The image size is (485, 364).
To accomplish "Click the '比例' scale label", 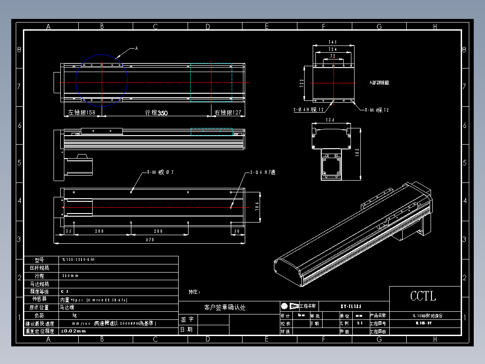I will click(x=345, y=323).
